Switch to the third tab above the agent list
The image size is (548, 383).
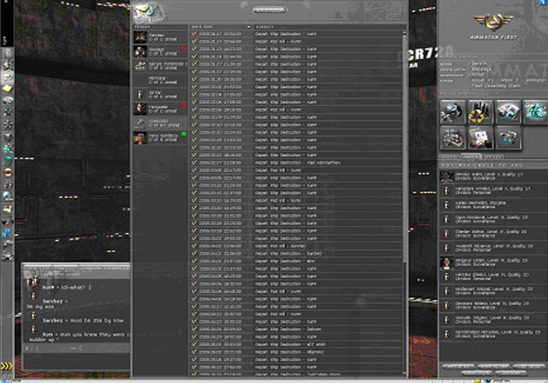[493, 157]
